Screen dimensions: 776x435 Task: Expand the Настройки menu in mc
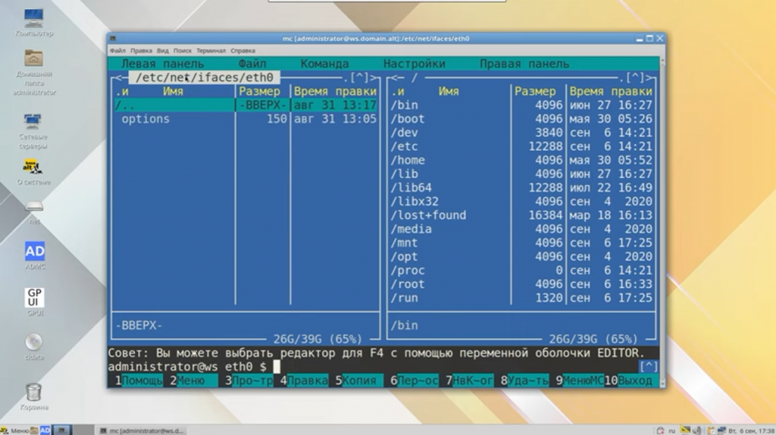pyautogui.click(x=414, y=64)
